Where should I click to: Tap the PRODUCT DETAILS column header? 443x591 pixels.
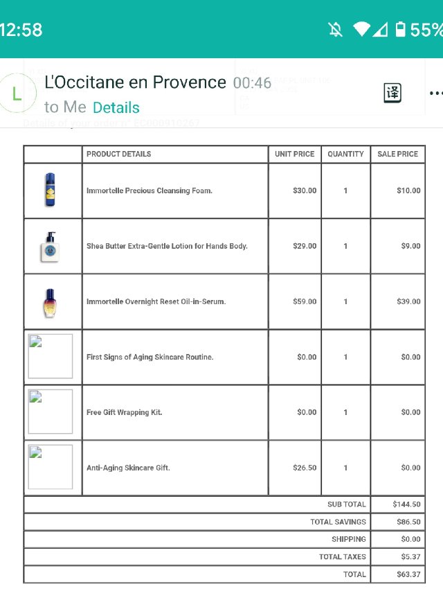point(119,154)
